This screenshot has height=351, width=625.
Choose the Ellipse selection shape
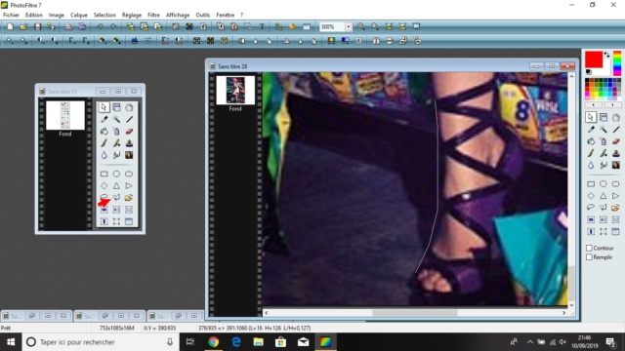(604, 184)
